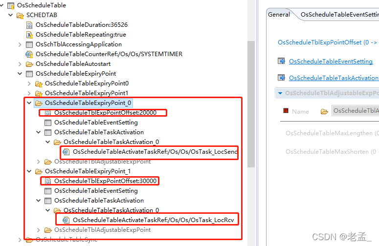Select the OsTask_LocRcv ActivateTaskRef row

coord(153,220)
